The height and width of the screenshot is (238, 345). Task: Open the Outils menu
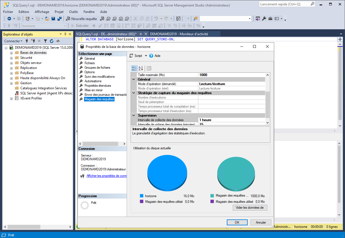click(x=73, y=12)
